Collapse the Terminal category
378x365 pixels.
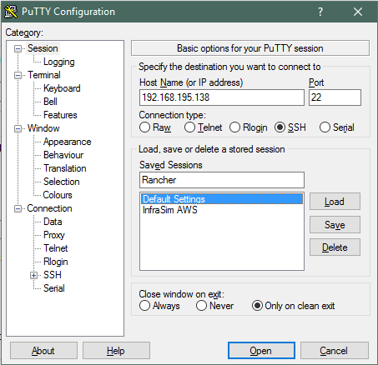(x=18, y=75)
